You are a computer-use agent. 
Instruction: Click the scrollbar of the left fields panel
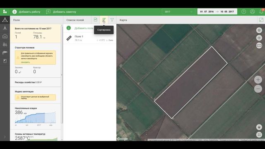[x=62, y=74]
